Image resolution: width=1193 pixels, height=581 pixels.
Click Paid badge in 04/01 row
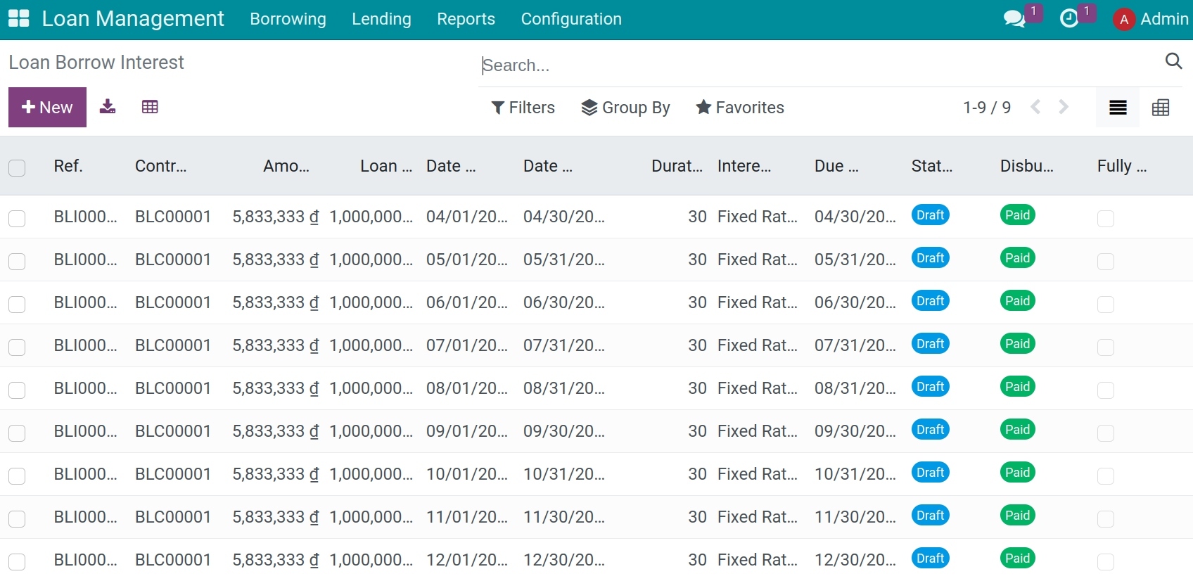[1017, 215]
